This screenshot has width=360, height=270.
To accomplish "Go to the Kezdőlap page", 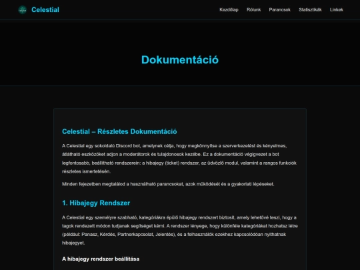I will [x=229, y=9].
